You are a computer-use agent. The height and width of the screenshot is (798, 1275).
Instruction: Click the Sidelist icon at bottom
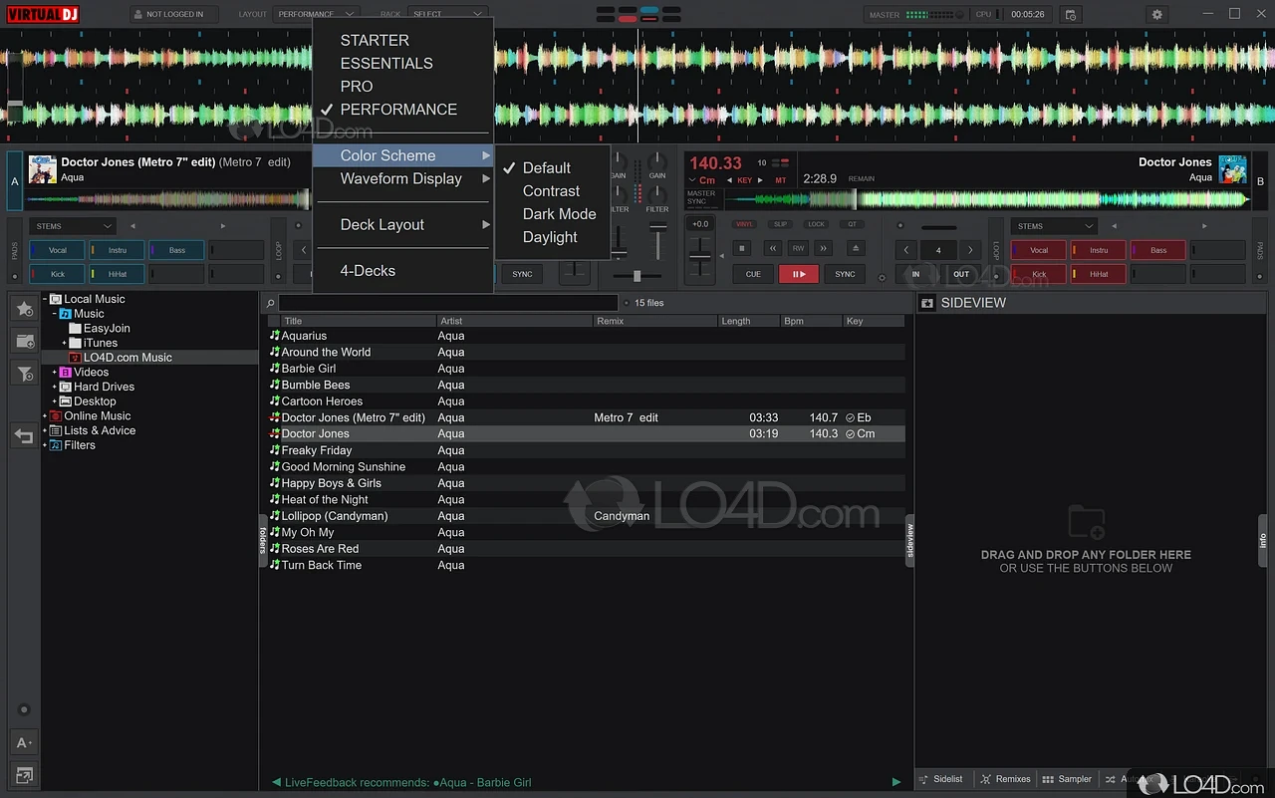pyautogui.click(x=924, y=779)
